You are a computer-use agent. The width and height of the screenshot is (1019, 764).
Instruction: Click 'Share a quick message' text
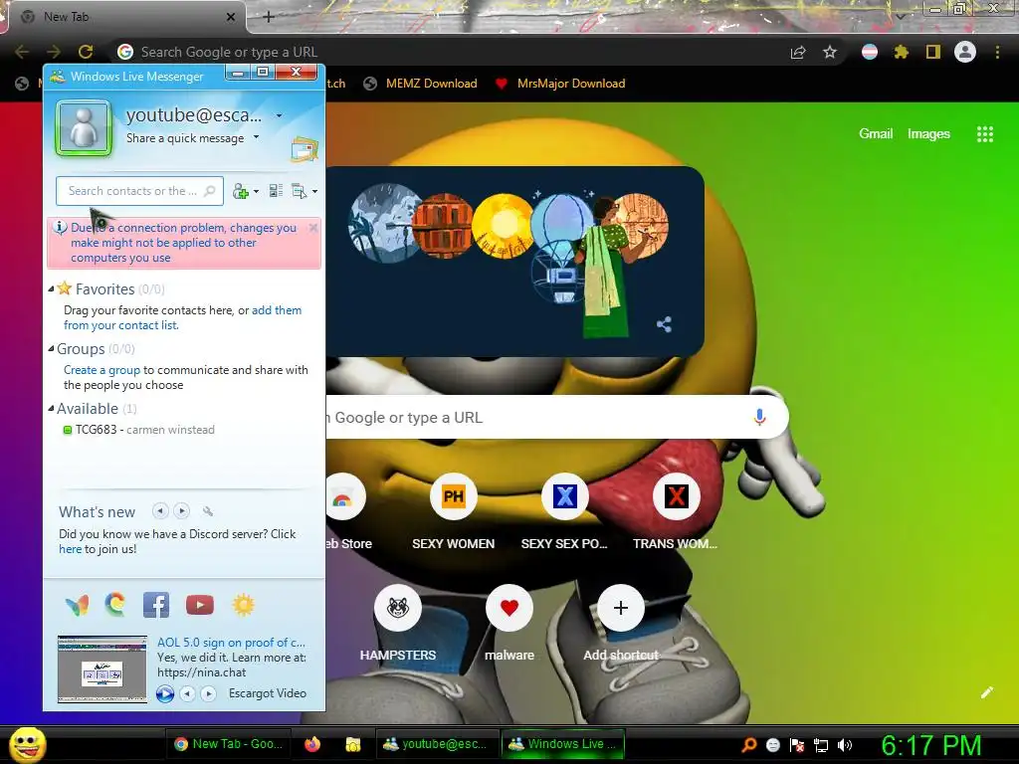[185, 137]
